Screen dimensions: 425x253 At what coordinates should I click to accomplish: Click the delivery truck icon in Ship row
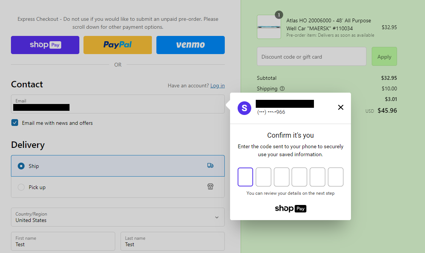pyautogui.click(x=210, y=166)
